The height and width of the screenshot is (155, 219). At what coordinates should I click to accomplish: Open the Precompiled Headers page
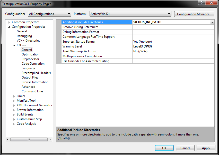pos(36,73)
